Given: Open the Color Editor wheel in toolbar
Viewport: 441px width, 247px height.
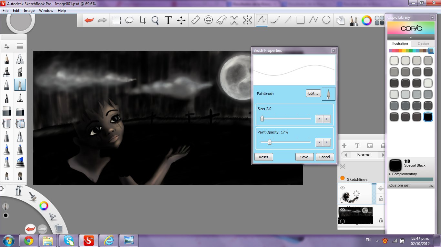Looking at the screenshot, I should click(x=366, y=20).
